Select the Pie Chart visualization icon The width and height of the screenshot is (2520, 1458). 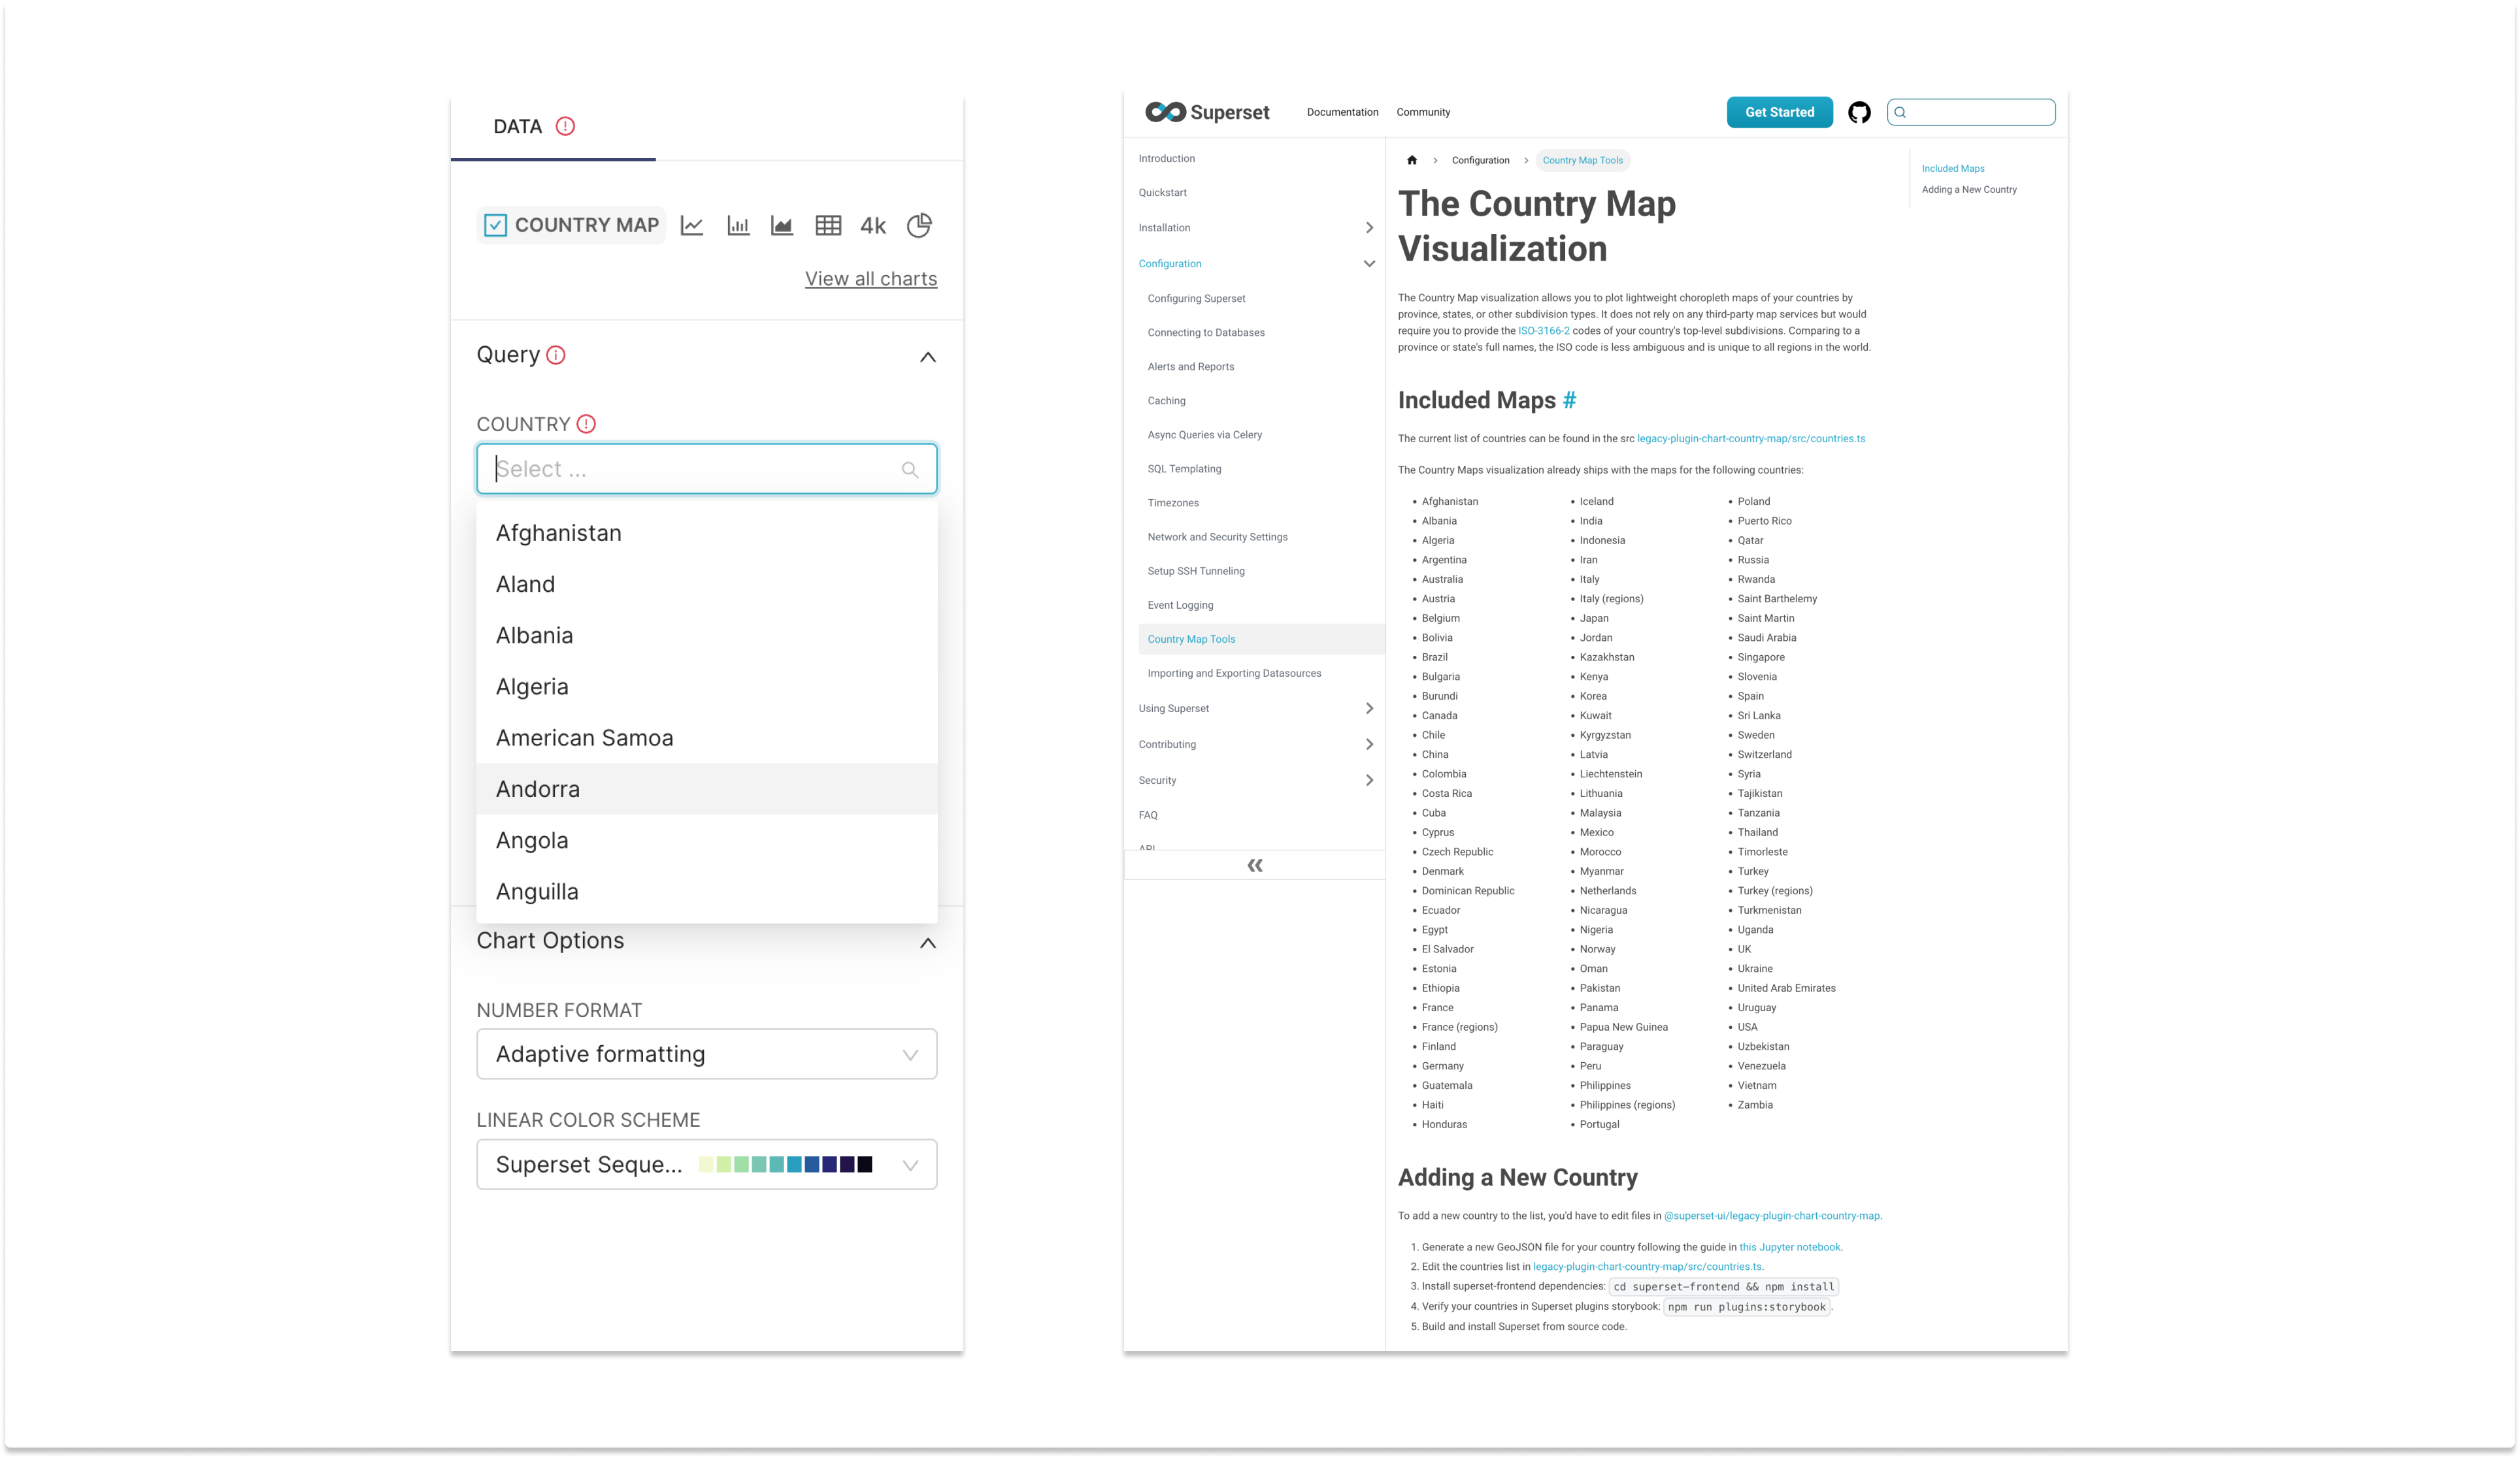tap(918, 225)
